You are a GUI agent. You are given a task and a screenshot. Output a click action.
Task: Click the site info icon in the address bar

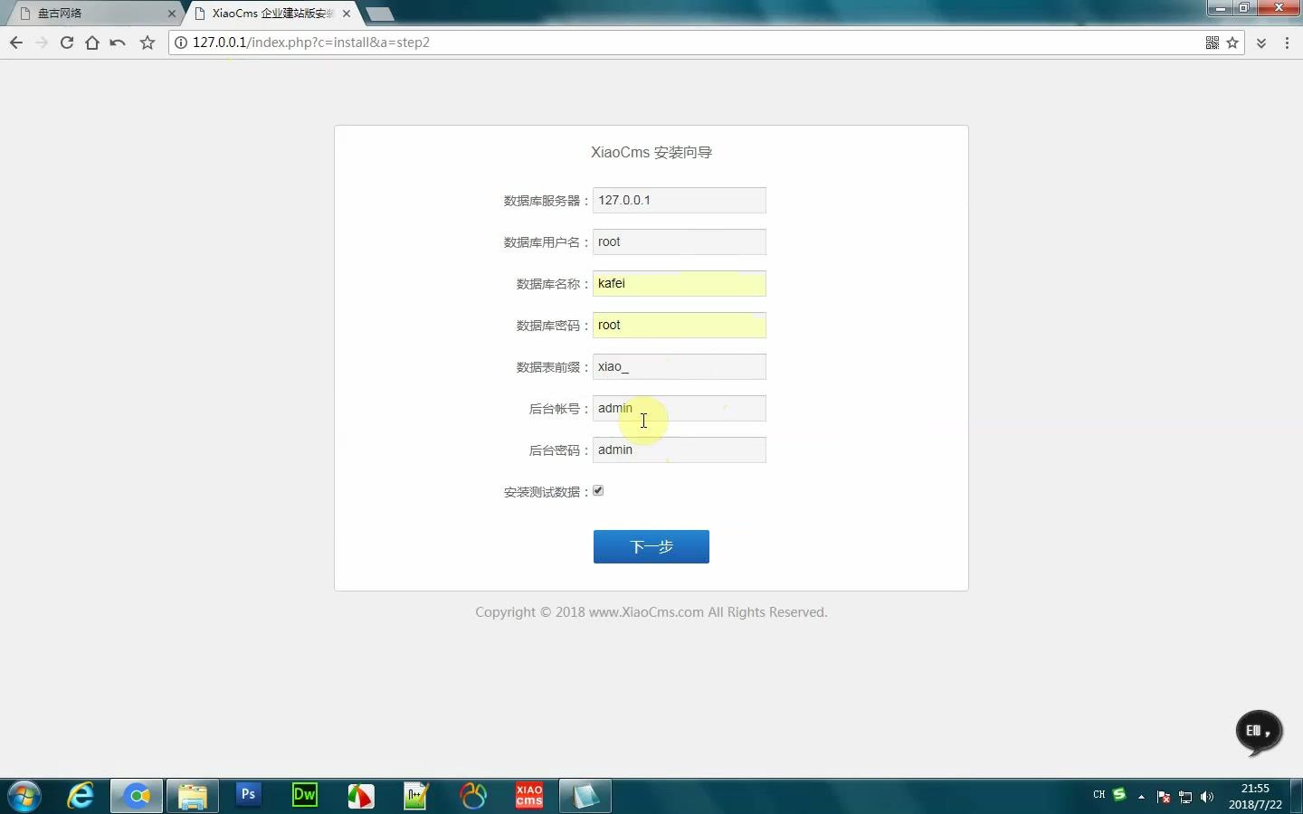pos(181,43)
